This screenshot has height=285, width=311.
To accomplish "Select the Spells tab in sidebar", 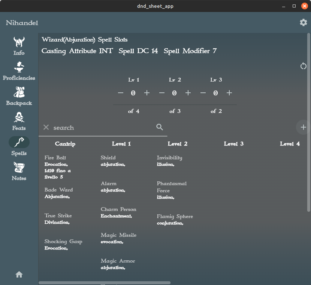I will [x=19, y=142].
